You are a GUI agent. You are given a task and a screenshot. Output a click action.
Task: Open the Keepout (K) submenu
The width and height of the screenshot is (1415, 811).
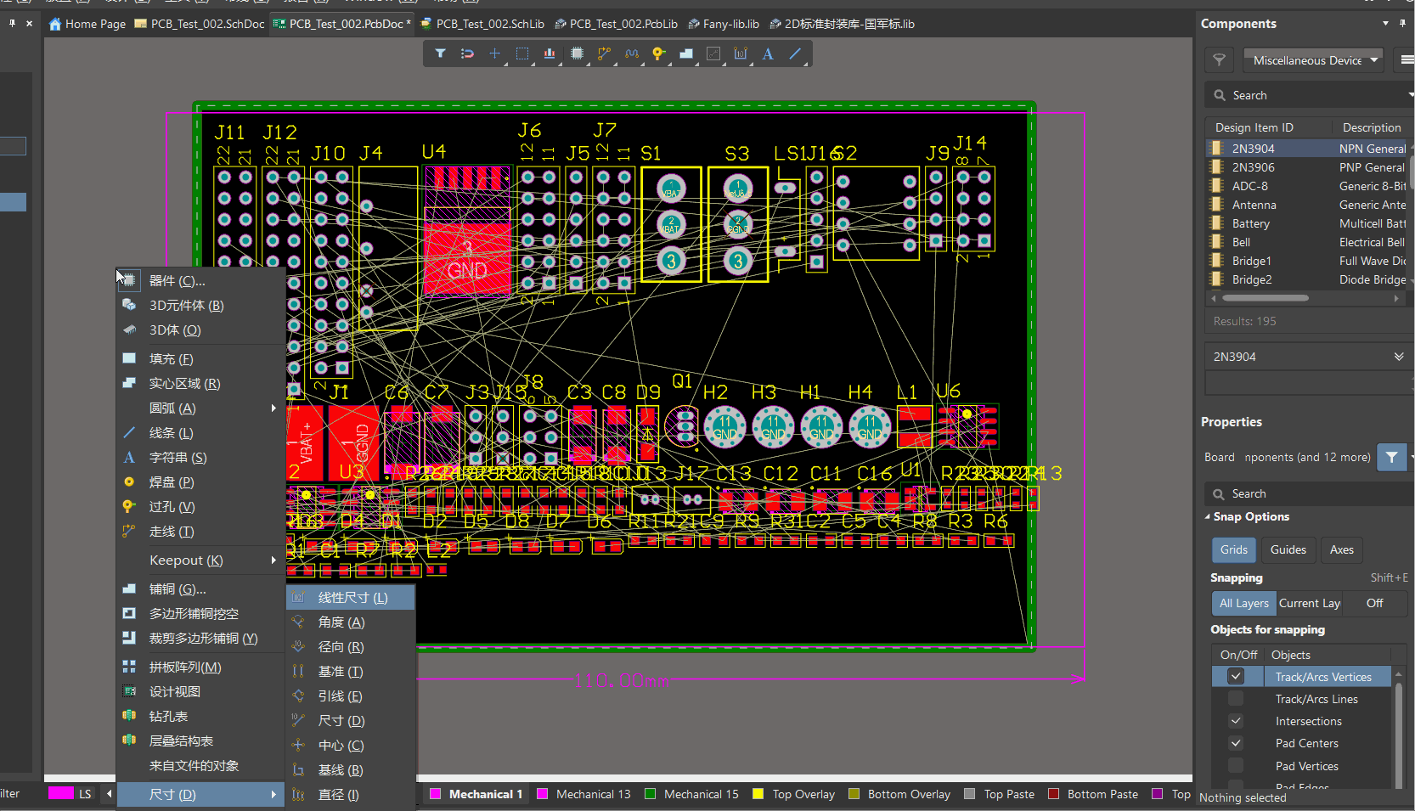[200, 560]
